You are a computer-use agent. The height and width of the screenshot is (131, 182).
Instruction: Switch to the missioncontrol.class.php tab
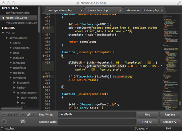pos(142,10)
